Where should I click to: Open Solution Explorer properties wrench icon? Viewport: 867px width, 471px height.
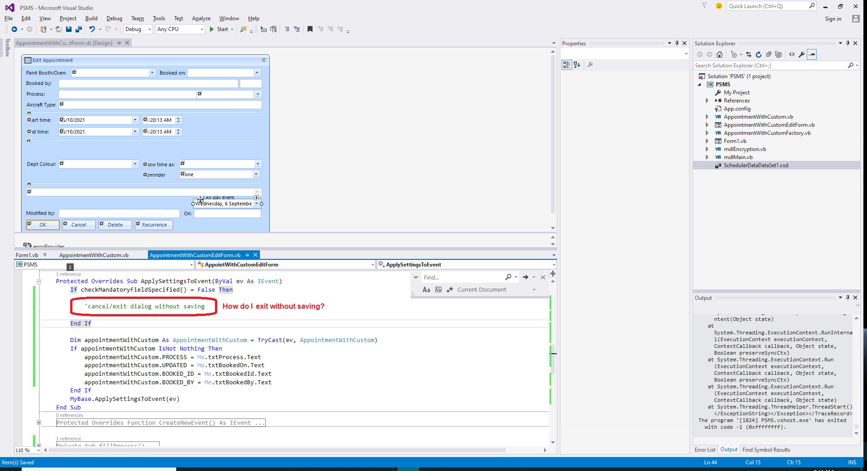click(x=802, y=54)
